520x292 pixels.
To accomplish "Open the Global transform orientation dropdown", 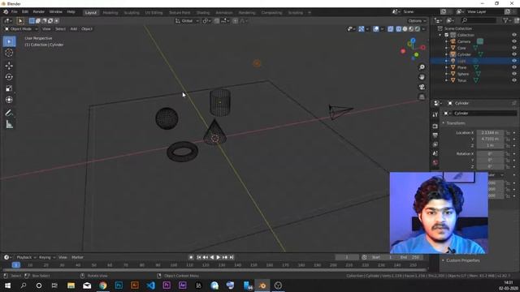I will pos(187,21).
